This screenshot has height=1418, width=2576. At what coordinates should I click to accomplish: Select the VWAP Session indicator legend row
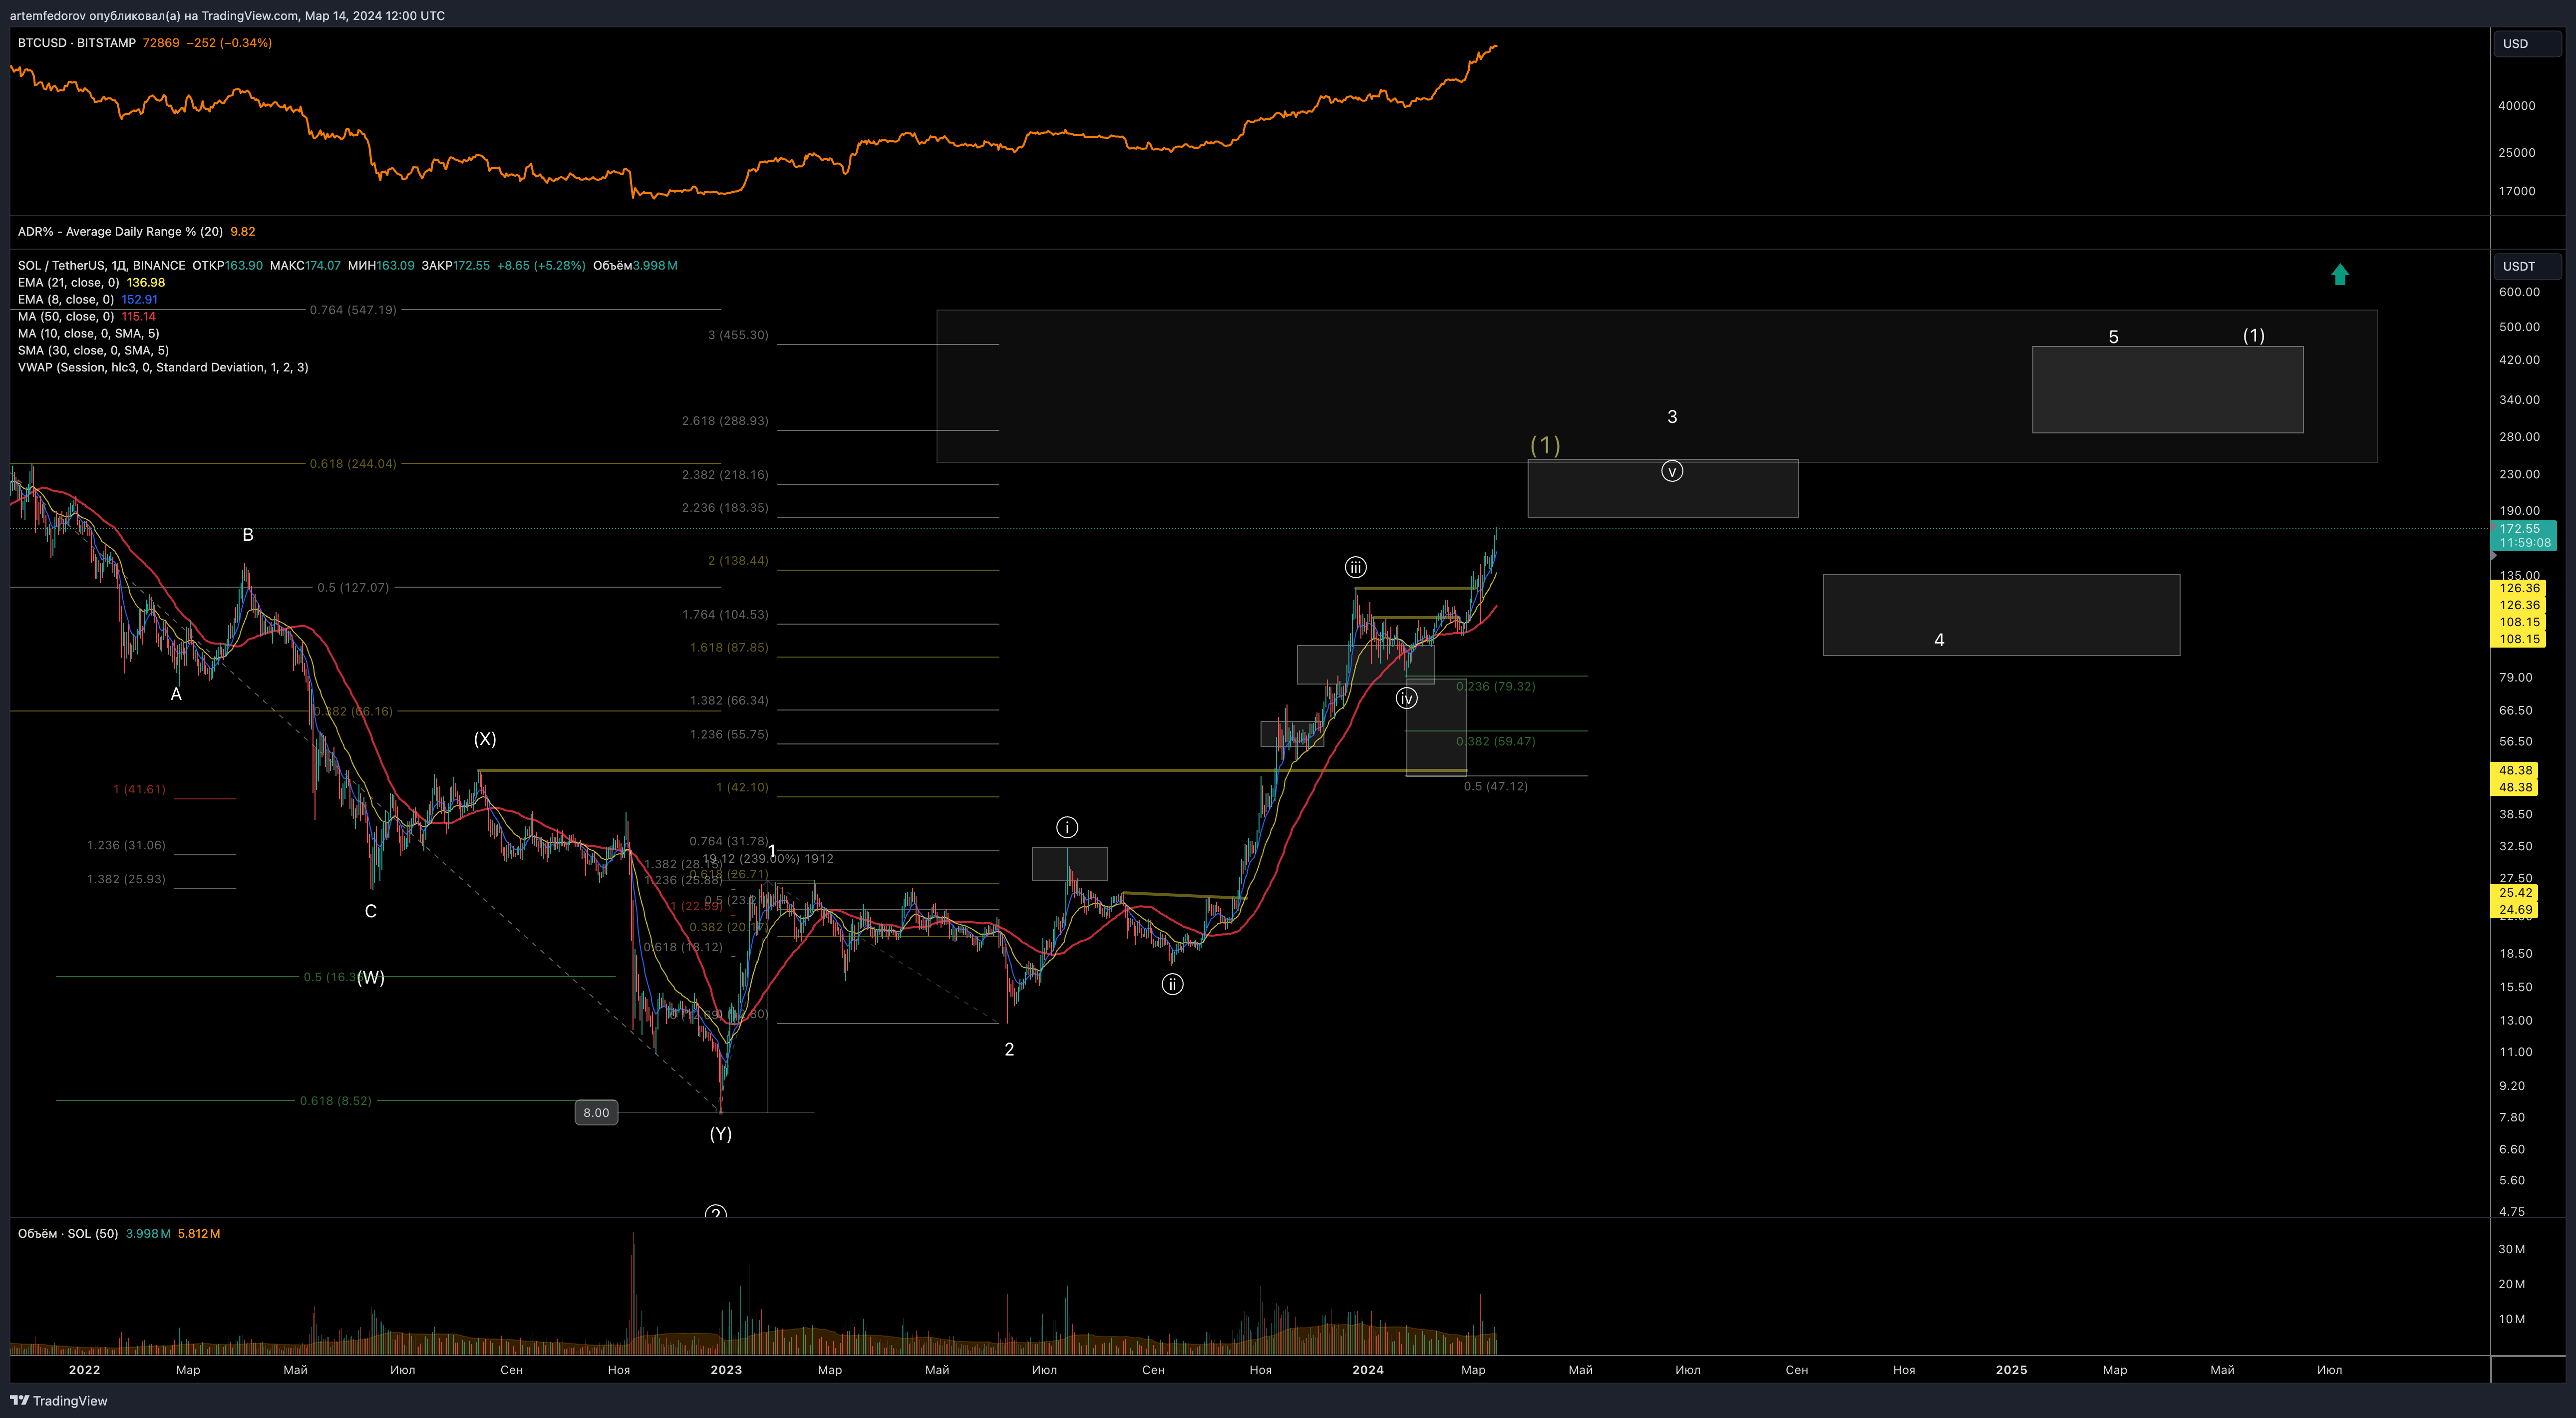click(x=163, y=367)
